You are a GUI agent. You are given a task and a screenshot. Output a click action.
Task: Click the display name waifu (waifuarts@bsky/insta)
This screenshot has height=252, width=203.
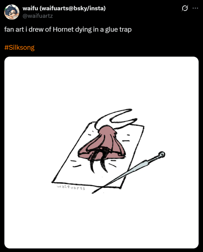pyautogui.click(x=64, y=8)
